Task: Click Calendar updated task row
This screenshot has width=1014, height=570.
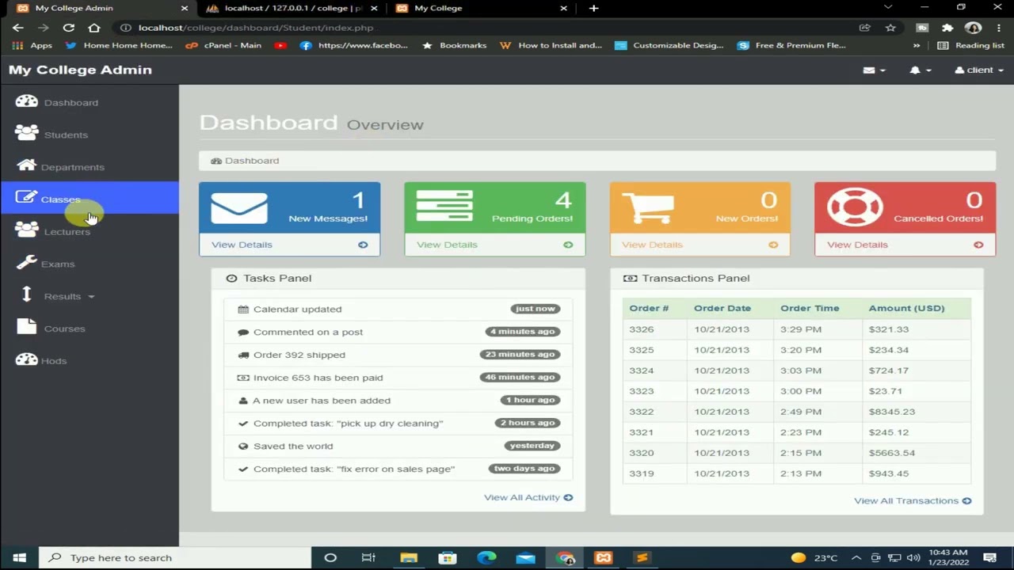Action: tap(398, 309)
